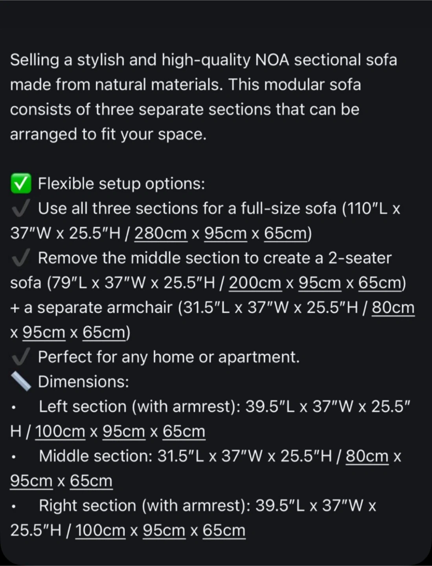432x566 pixels.
Task: Tap the 100cm link in Right section dimensions
Action: point(100,531)
